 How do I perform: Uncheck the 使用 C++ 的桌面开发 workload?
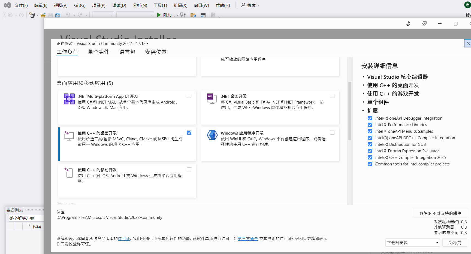pyautogui.click(x=189, y=133)
